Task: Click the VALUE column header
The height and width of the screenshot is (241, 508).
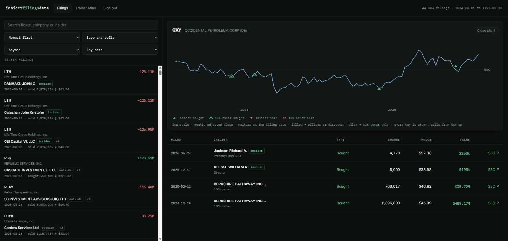Action: click(465, 140)
